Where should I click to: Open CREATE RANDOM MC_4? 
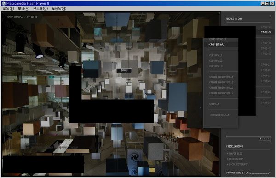(221, 93)
